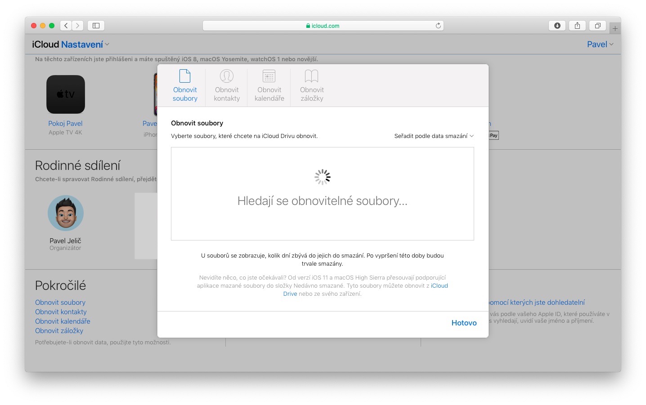Select the Obnovit soubory tab
Screen dimensions: 646x405
coord(185,85)
